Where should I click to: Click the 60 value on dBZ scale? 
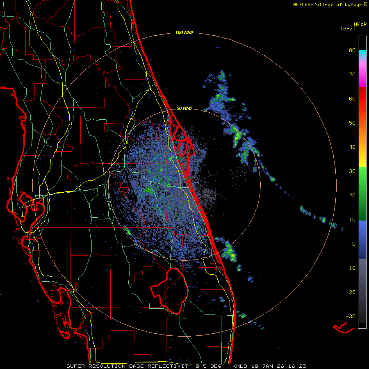[352, 99]
